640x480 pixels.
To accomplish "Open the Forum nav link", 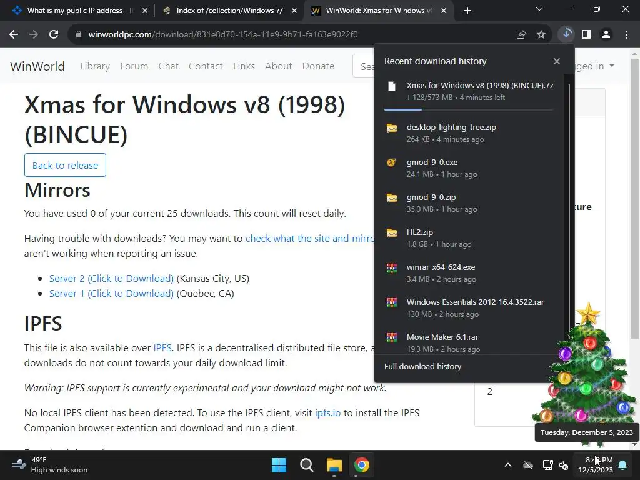I will click(134, 66).
